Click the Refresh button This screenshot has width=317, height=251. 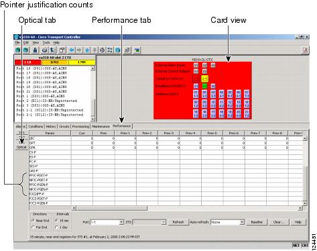[178, 222]
